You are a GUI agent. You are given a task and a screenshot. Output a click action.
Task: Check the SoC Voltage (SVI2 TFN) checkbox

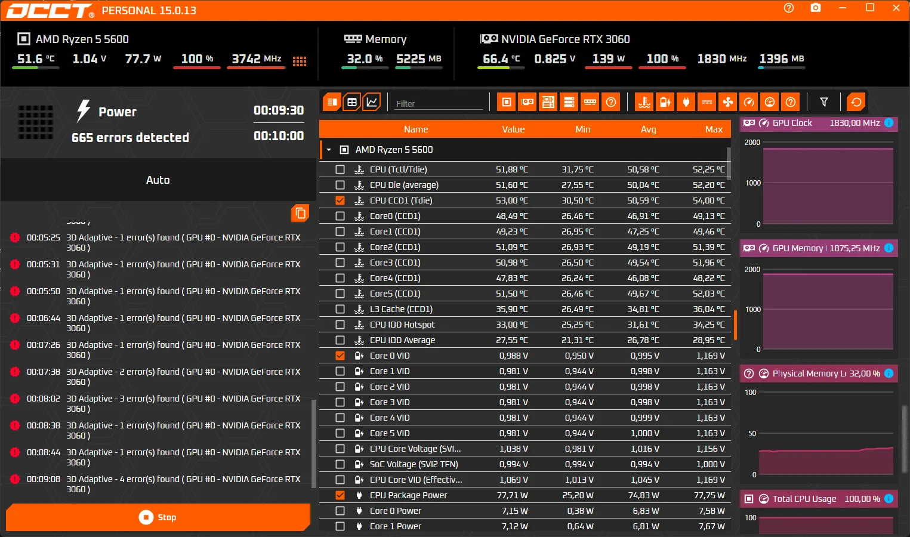(x=340, y=464)
